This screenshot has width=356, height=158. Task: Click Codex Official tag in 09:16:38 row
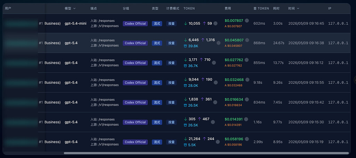[135, 43]
